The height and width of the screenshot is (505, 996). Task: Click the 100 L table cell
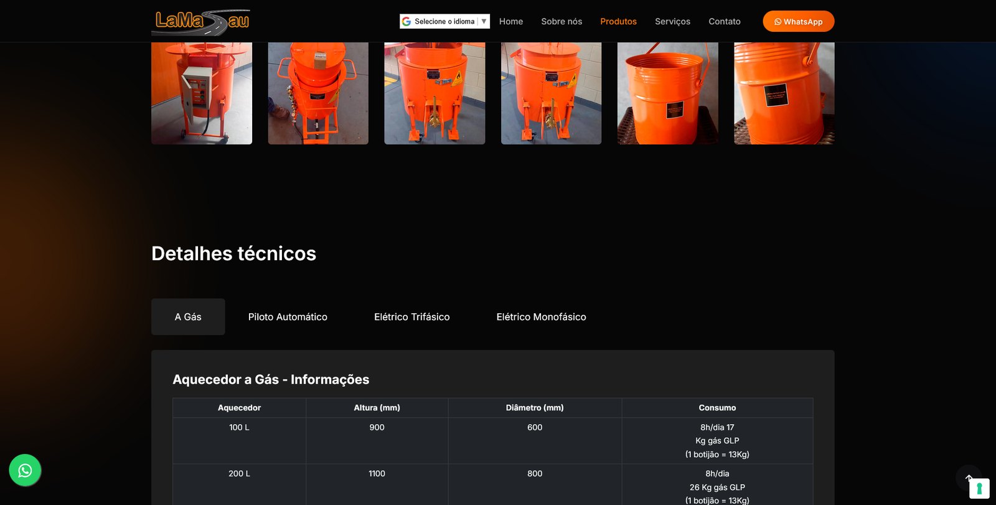click(x=239, y=441)
